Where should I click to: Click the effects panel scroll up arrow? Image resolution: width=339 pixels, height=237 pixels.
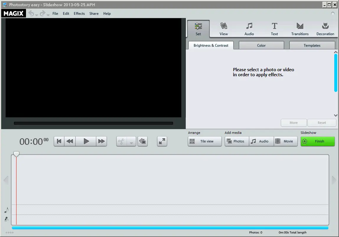(335, 52)
